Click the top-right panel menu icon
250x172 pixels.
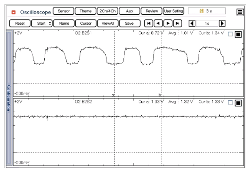(240, 12)
